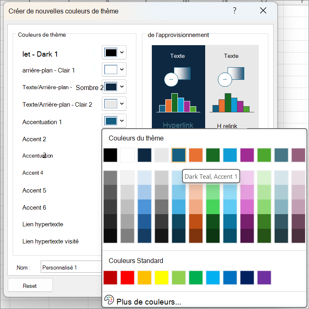Click the Nom text field
The image size is (309, 309).
coord(71,267)
